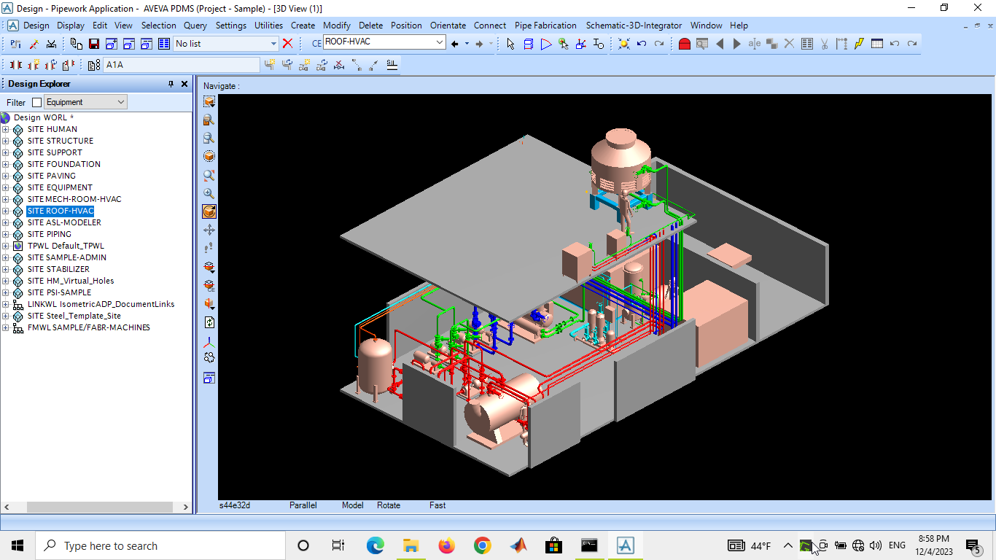Click the A1A specification input field
Viewport: 996px width, 560px height.
tap(181, 65)
